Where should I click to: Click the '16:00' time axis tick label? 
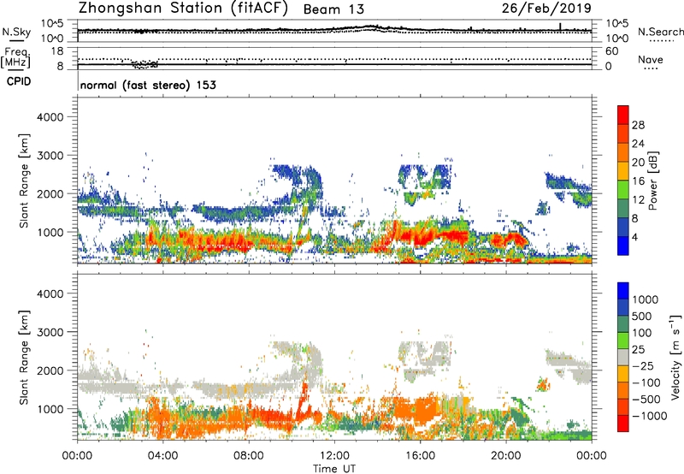(420, 456)
